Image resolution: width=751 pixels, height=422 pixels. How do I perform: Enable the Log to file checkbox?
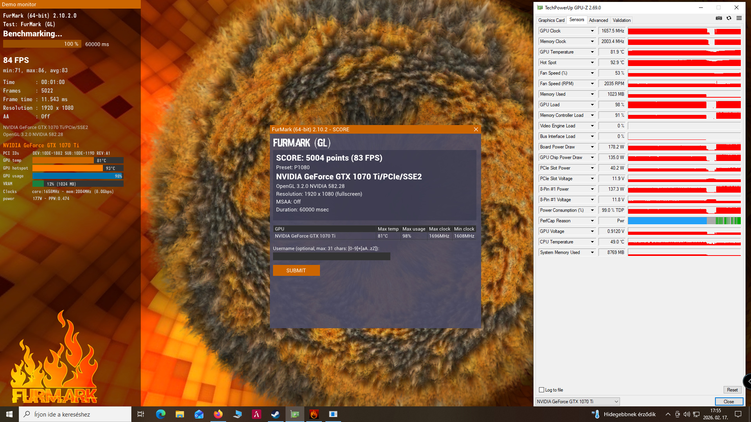[x=542, y=390]
